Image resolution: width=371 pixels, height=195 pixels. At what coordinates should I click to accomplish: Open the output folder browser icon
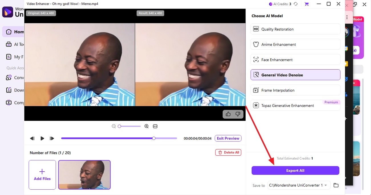click(x=336, y=185)
